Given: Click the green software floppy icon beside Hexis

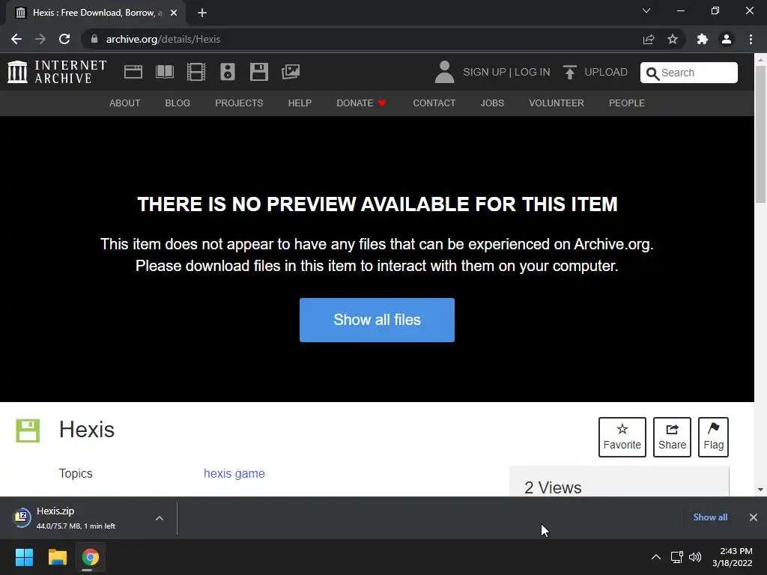Looking at the screenshot, I should [x=28, y=431].
